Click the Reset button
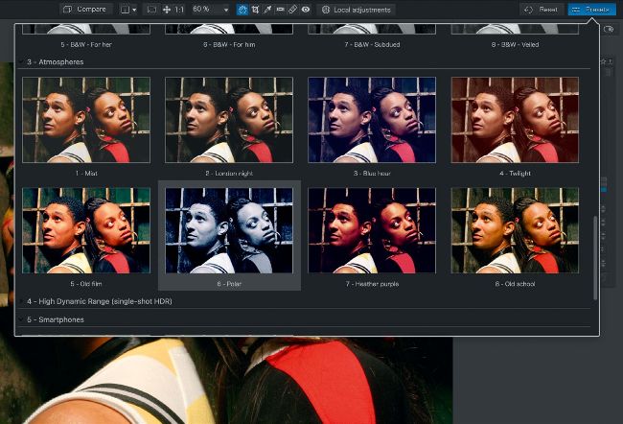 click(x=542, y=9)
